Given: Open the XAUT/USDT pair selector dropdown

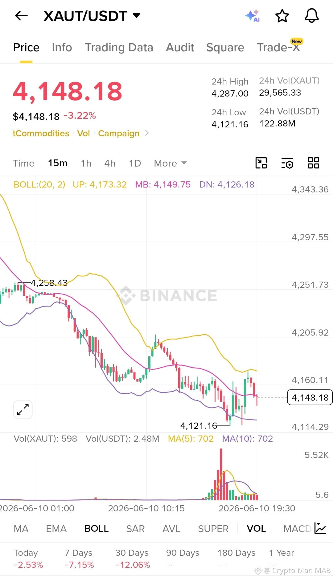Looking at the screenshot, I should [92, 16].
